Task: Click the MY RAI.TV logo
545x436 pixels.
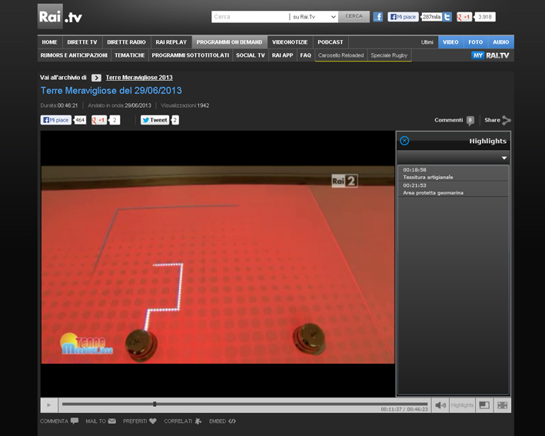Action: click(x=490, y=55)
